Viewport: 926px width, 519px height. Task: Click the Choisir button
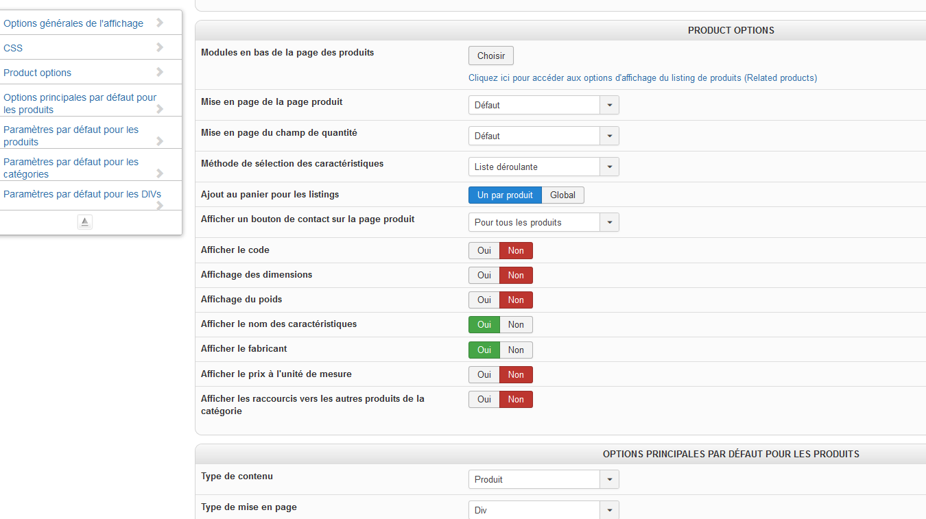490,56
